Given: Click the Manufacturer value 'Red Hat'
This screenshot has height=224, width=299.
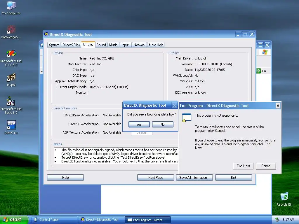Looking at the screenshot, I should point(95,64).
